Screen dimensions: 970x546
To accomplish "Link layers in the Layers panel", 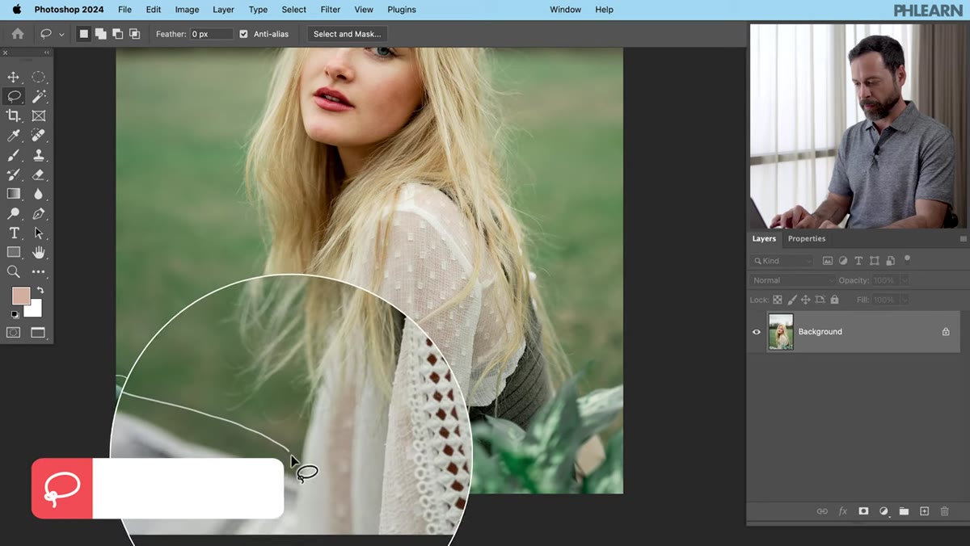I will pos(822,511).
